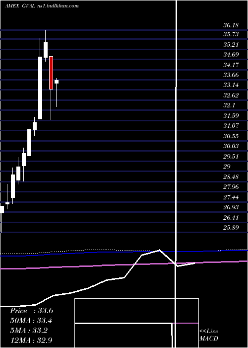
Task: Click the 29.51 price axis label
Action: click(231, 157)
